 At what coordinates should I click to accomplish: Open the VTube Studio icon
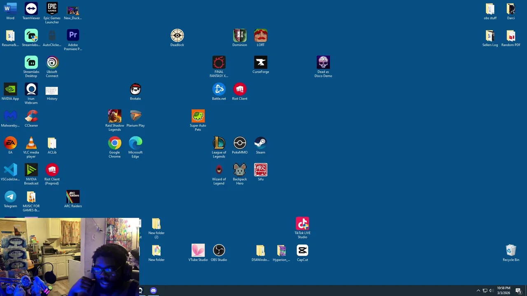click(198, 250)
